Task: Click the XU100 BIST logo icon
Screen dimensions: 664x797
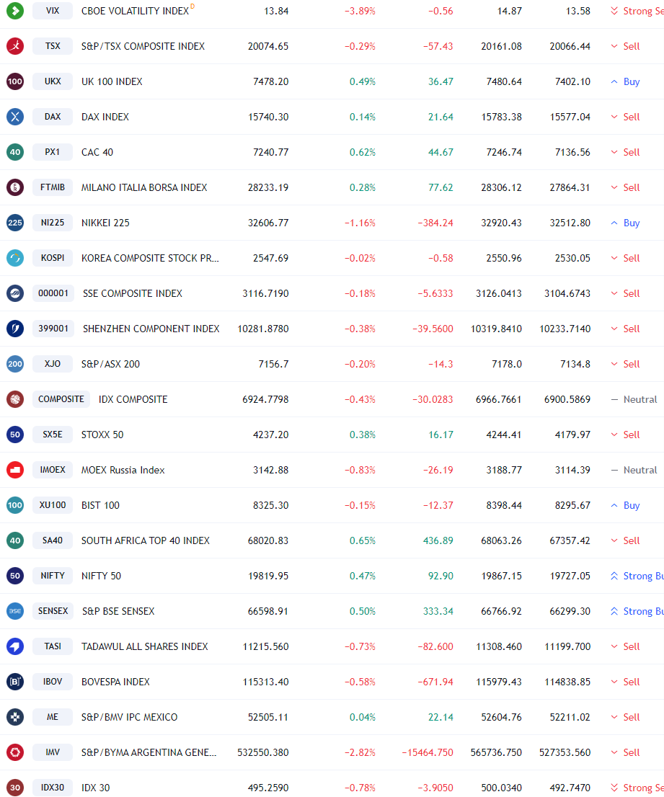Action: pos(15,505)
